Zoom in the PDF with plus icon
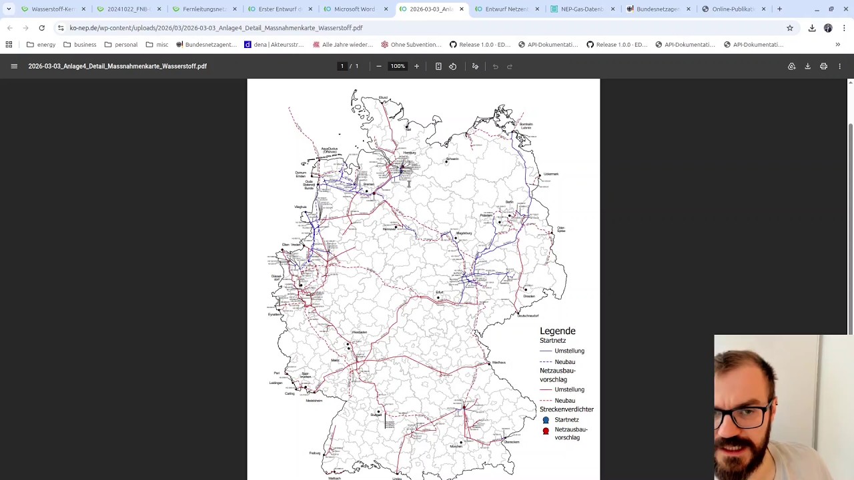The width and height of the screenshot is (854, 480). [x=416, y=66]
